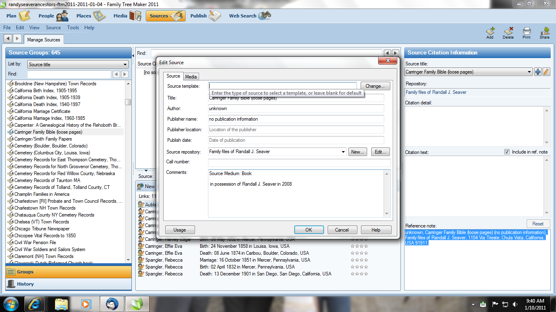Image resolution: width=556 pixels, height=312 pixels.
Task: Click the Usage button
Action: [179, 230]
